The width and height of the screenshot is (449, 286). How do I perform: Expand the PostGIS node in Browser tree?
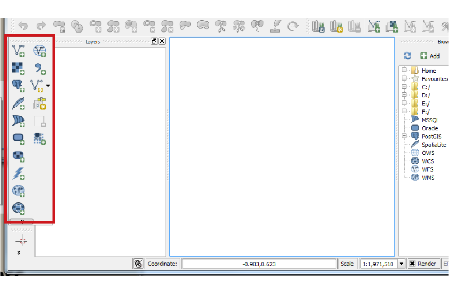(404, 136)
